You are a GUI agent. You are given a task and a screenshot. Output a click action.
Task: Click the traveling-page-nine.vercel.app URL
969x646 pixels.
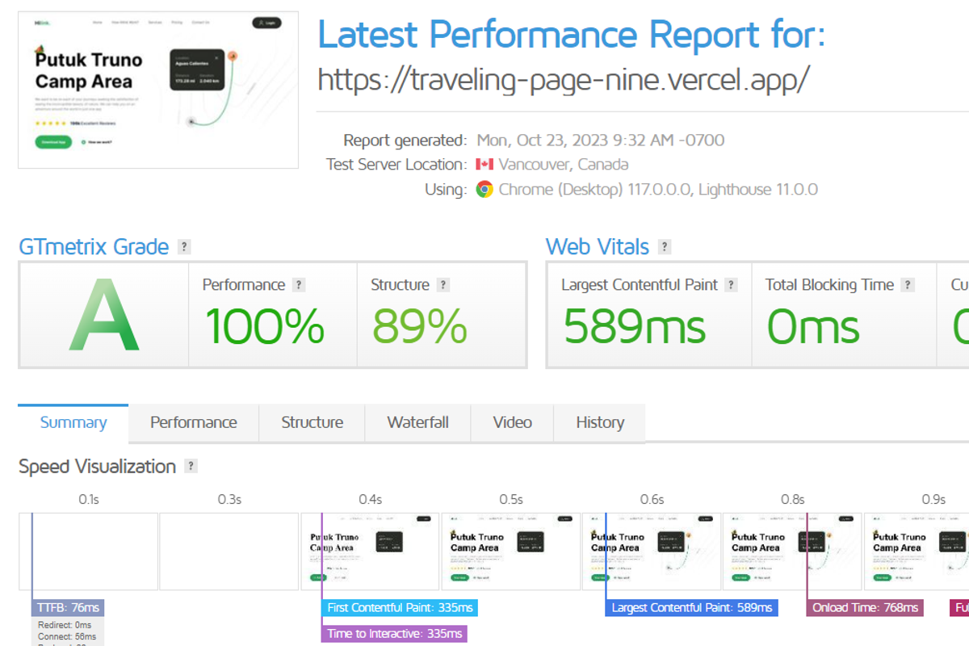[x=564, y=79]
